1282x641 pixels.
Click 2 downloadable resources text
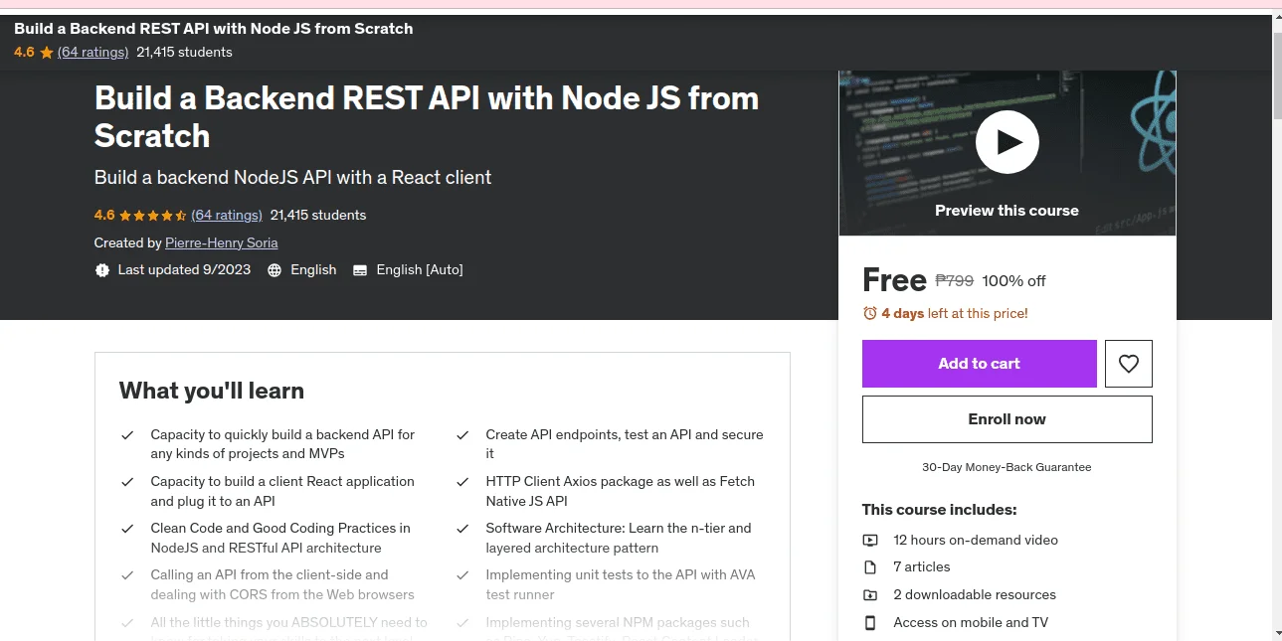tap(975, 595)
